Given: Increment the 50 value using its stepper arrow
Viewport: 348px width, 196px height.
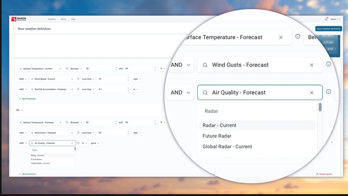Looking at the screenshot, I should (x=116, y=67).
